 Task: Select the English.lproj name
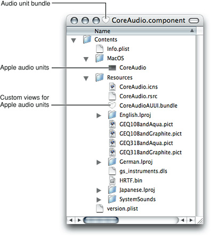(135, 115)
